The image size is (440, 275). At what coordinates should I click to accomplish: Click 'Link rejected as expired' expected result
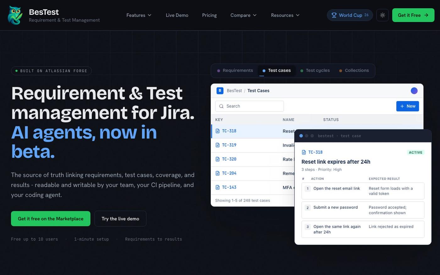[x=391, y=227]
